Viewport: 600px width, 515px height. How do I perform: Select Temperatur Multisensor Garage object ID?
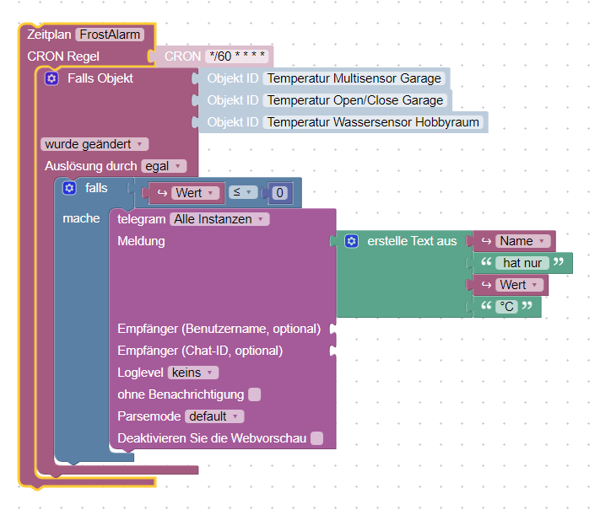pyautogui.click(x=354, y=78)
